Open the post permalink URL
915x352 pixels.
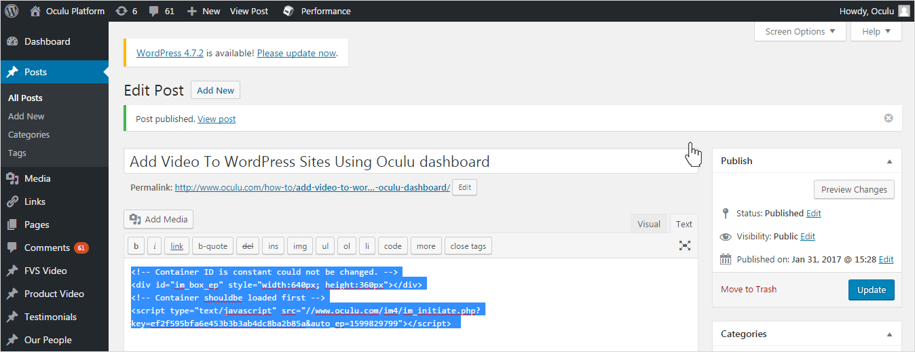tap(312, 187)
